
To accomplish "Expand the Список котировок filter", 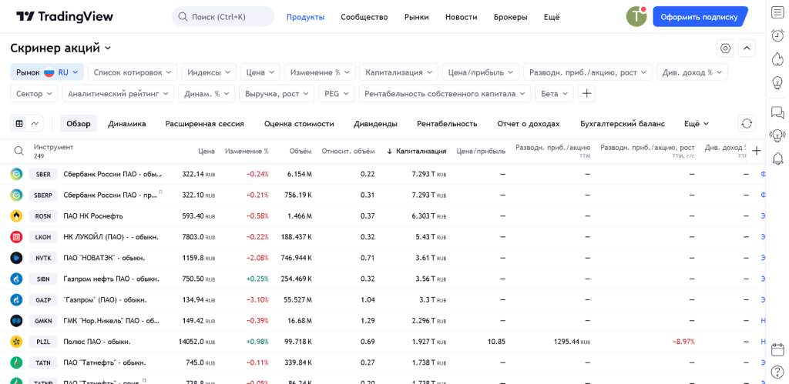I will pyautogui.click(x=133, y=72).
